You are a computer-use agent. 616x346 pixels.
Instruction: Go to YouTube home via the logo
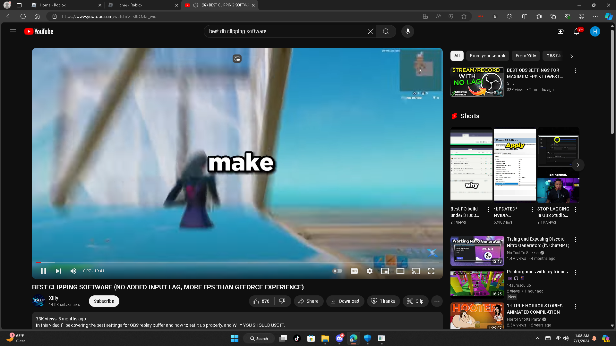pyautogui.click(x=39, y=31)
